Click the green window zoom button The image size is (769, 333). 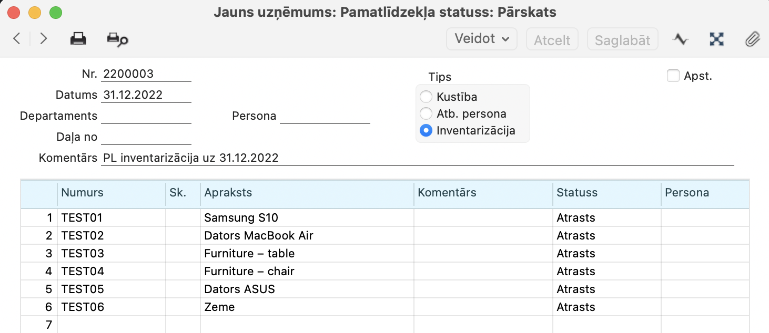pos(55,13)
